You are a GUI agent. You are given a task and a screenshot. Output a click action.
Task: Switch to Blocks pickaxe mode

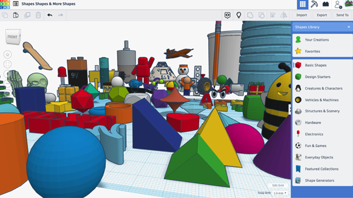314,4
